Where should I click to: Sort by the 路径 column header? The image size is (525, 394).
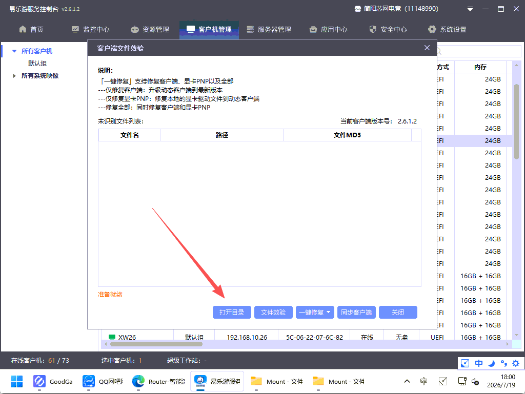click(221, 135)
